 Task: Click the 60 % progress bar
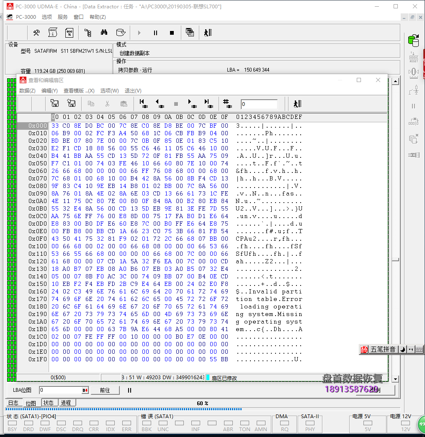point(203,409)
